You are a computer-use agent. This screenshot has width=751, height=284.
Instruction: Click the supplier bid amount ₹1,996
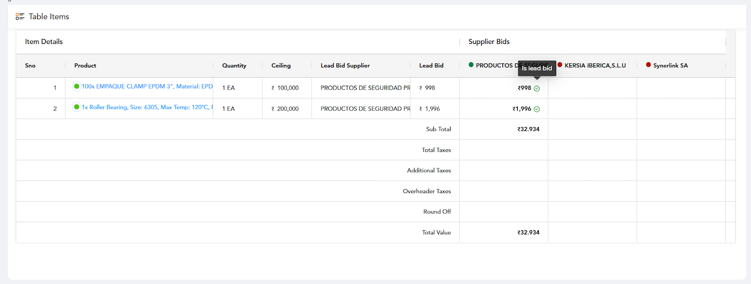pyautogui.click(x=521, y=109)
